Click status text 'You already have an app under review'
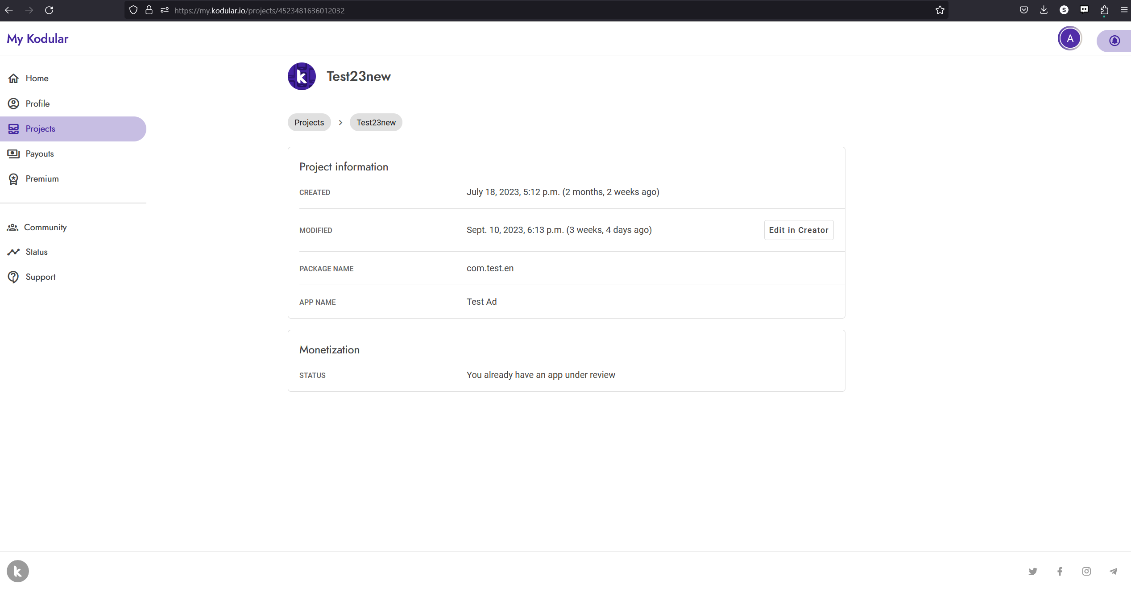This screenshot has height=589, width=1131. (541, 375)
